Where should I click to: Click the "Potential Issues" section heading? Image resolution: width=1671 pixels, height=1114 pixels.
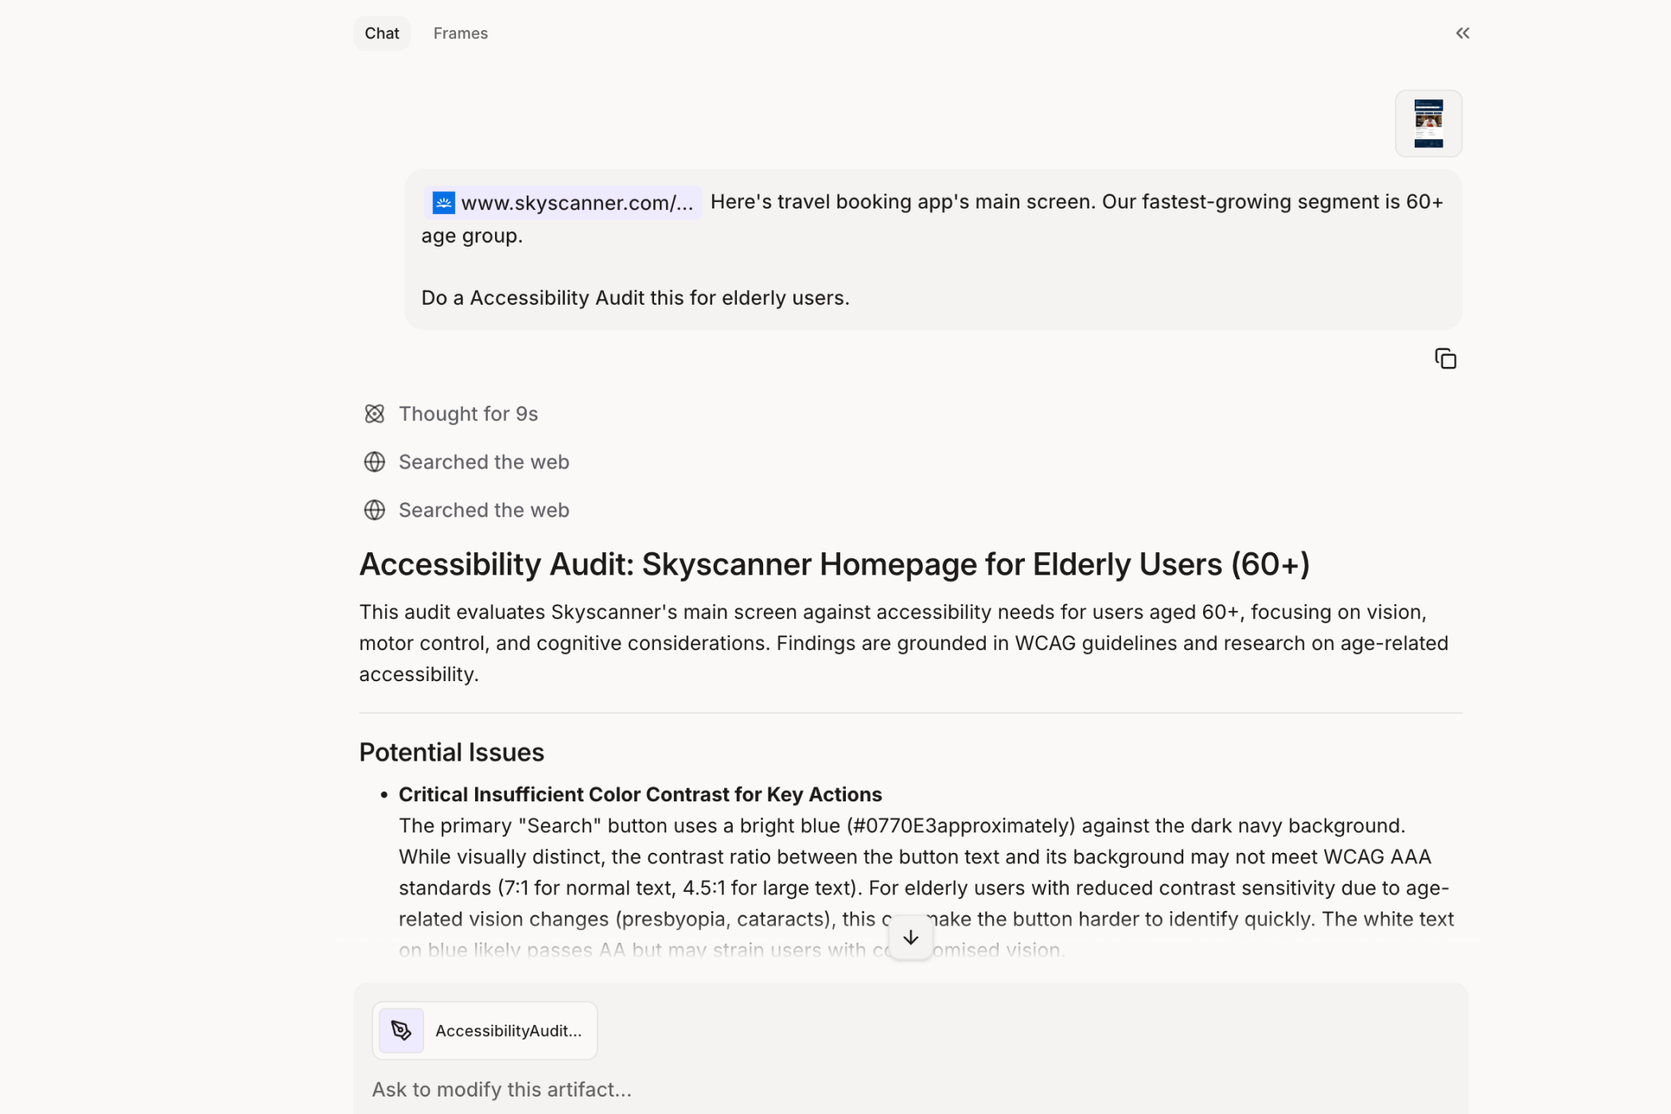(451, 752)
